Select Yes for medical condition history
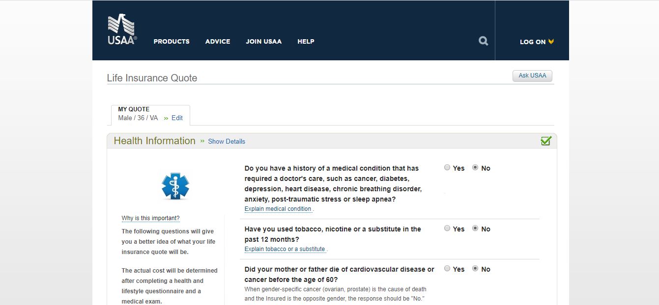The image size is (659, 305). pyautogui.click(x=447, y=167)
